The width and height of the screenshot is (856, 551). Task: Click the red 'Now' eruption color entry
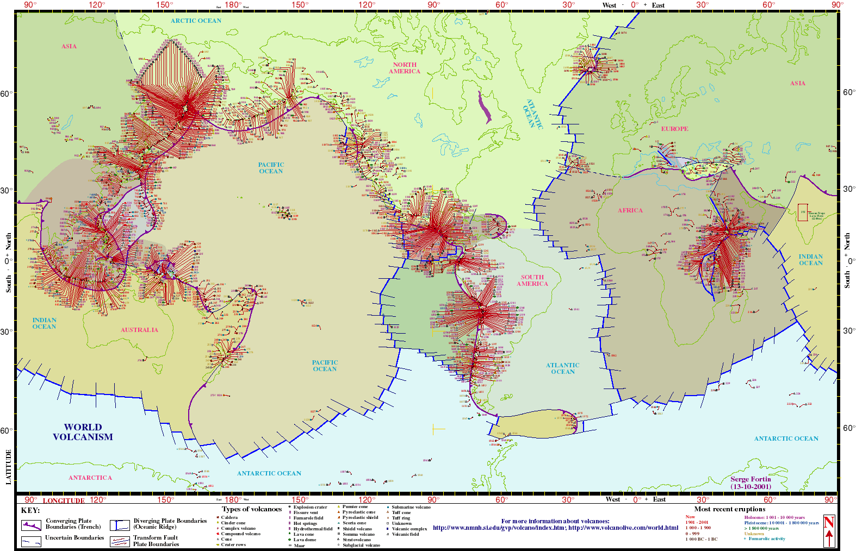(x=690, y=517)
